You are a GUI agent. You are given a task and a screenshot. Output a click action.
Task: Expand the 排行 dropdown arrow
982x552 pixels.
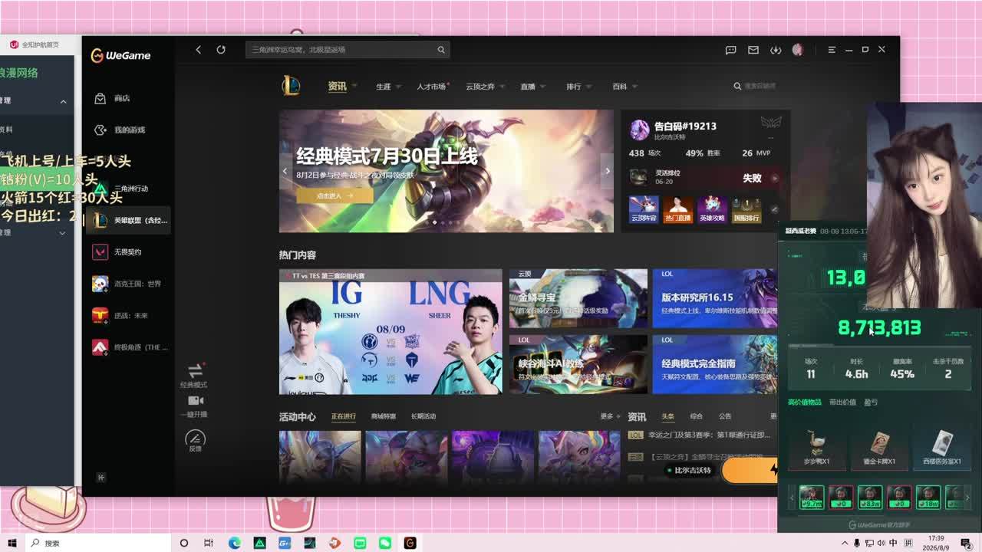[x=590, y=87]
